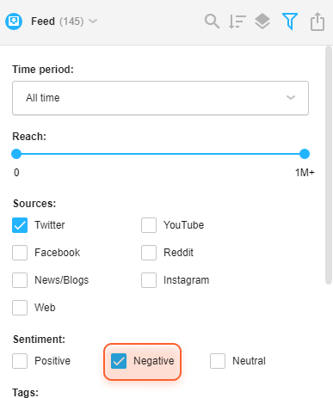Click the Time period dropdown arrow
The width and height of the screenshot is (333, 398).
pyautogui.click(x=291, y=98)
